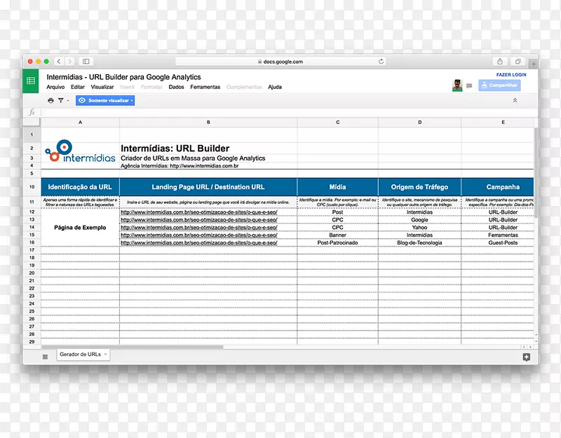
Task: Select the Yahoo cell
Action: point(419,227)
